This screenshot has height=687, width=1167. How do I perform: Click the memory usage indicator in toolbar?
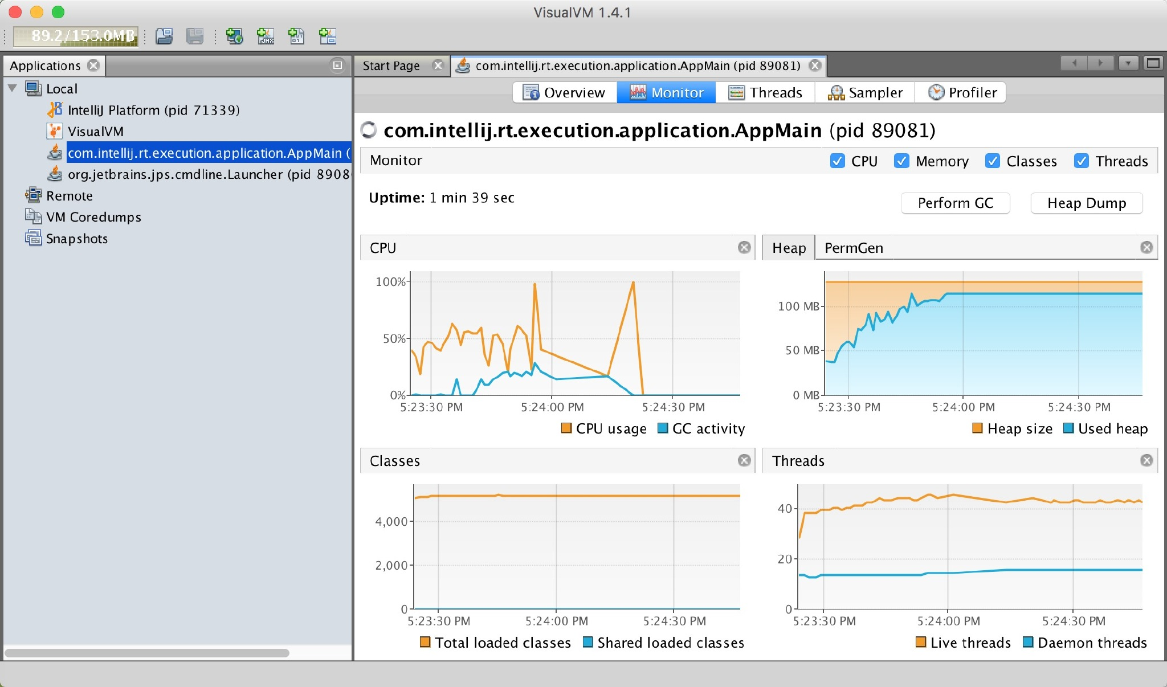click(x=76, y=36)
